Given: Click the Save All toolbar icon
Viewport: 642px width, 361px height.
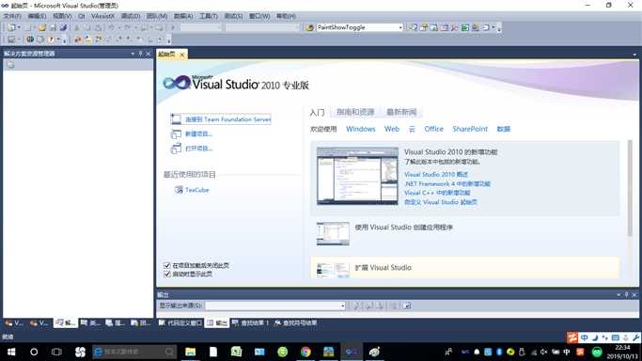Looking at the screenshot, I should [63, 27].
